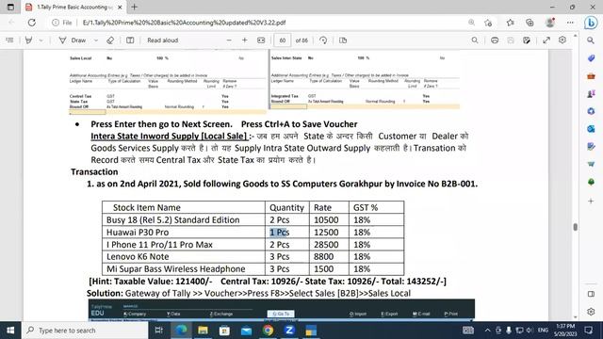This screenshot has height=339, width=603.
Task: Close the Tally Prime PDF tab
Action: (120, 7)
